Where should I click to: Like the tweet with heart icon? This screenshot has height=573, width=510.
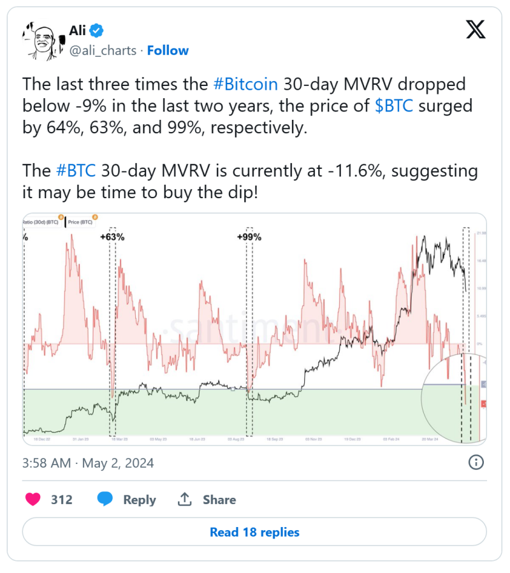pyautogui.click(x=33, y=499)
